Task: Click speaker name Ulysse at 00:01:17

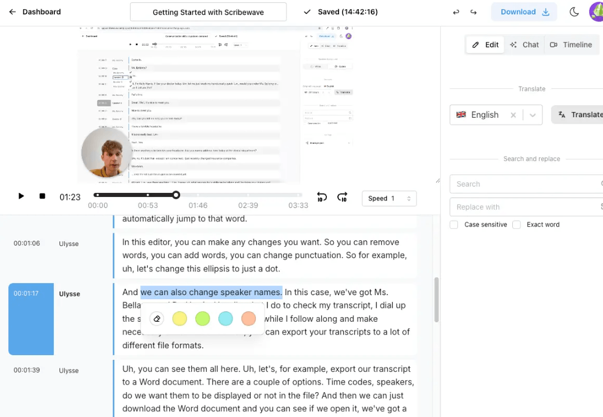Action: coord(70,294)
